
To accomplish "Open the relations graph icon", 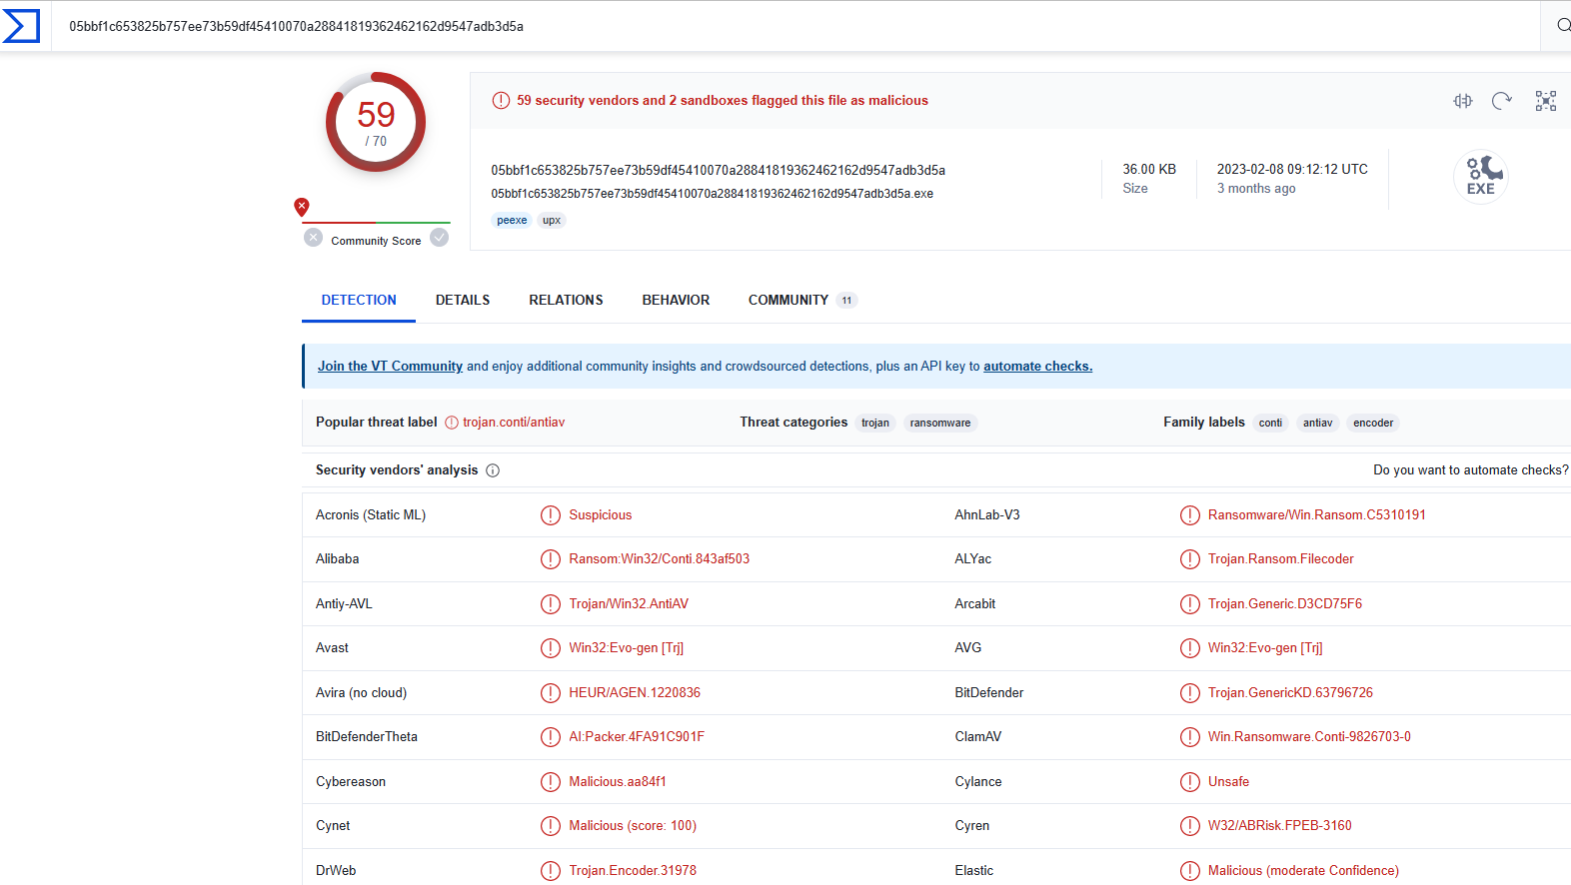I will (1546, 101).
